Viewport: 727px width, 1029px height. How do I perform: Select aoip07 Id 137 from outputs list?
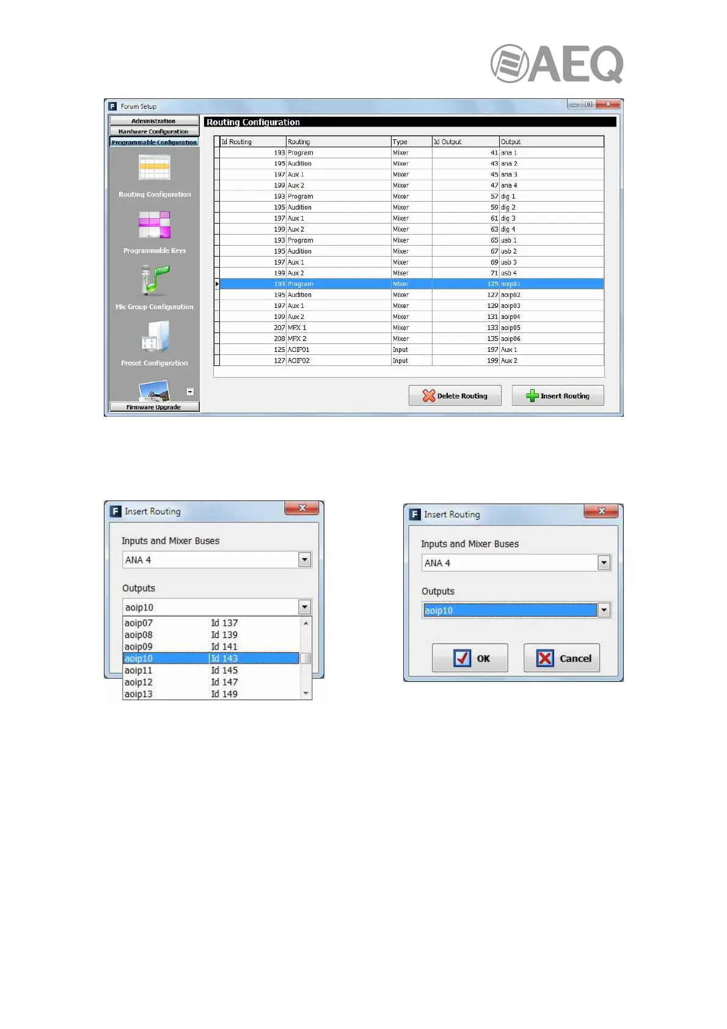pos(211,623)
